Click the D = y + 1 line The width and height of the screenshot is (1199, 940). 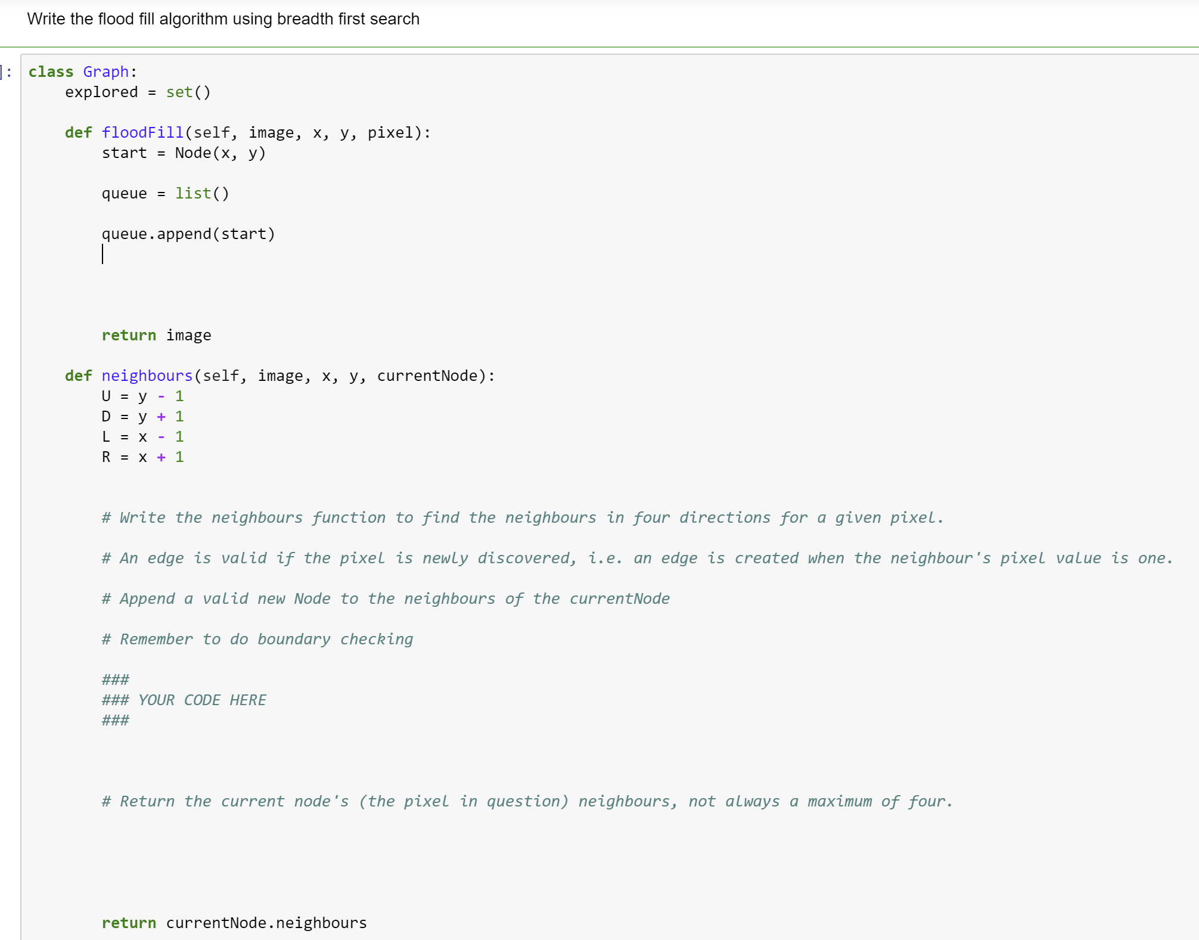(x=142, y=416)
